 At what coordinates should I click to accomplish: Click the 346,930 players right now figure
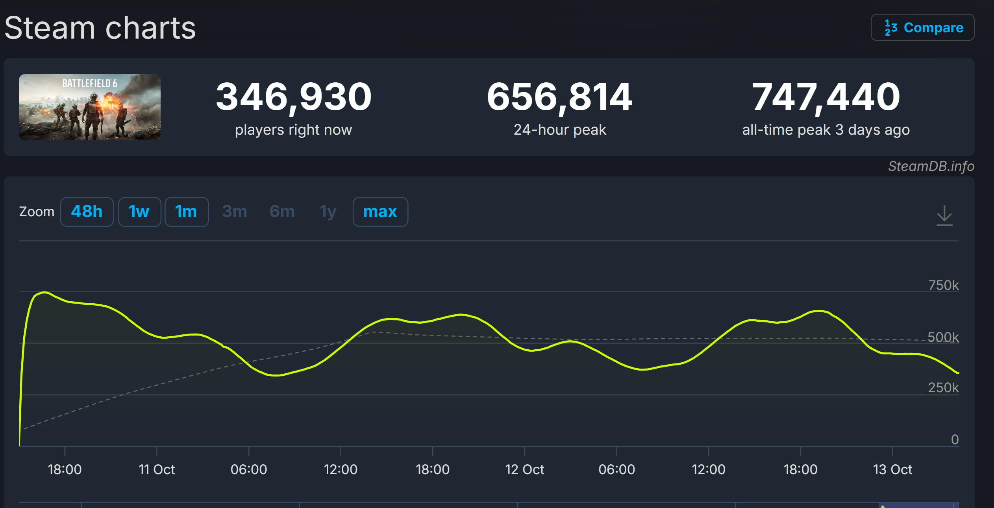[294, 97]
